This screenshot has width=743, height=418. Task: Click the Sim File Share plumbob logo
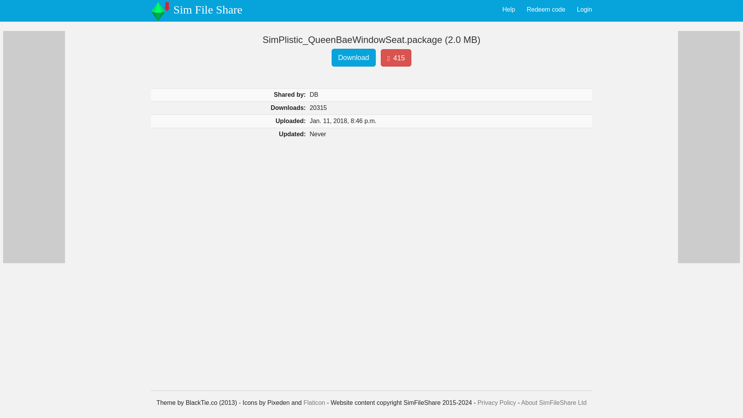pos(160,11)
